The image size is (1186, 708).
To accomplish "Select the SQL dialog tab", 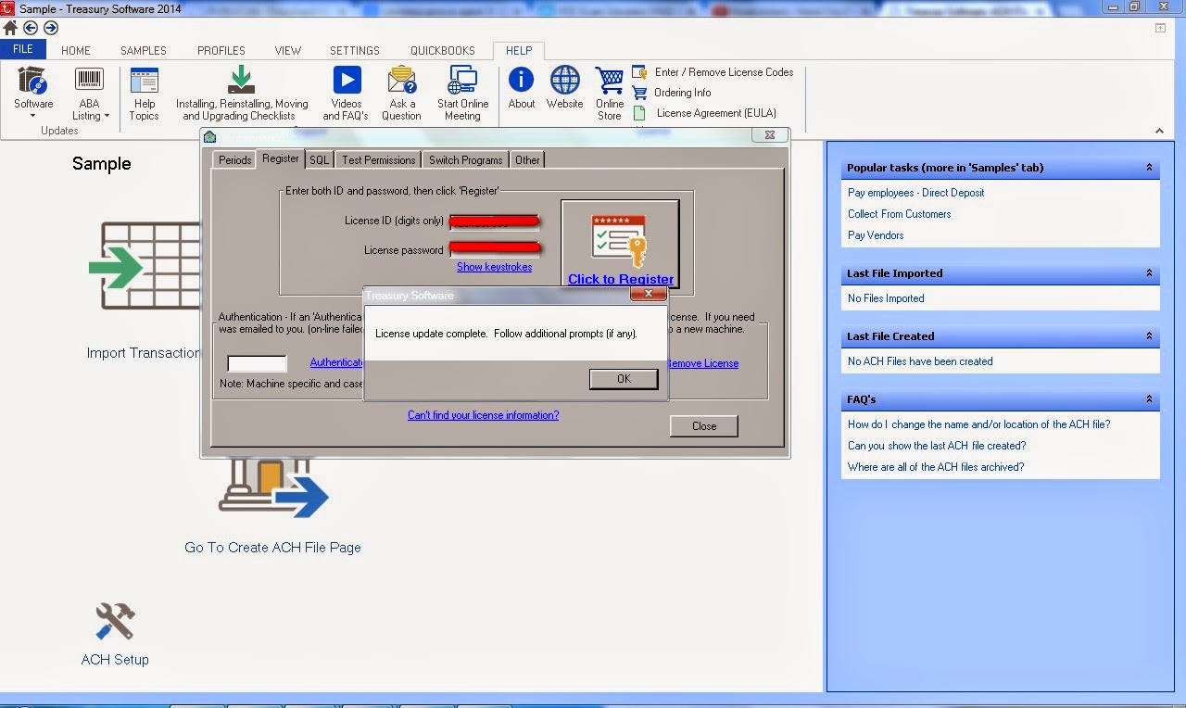I will (319, 160).
